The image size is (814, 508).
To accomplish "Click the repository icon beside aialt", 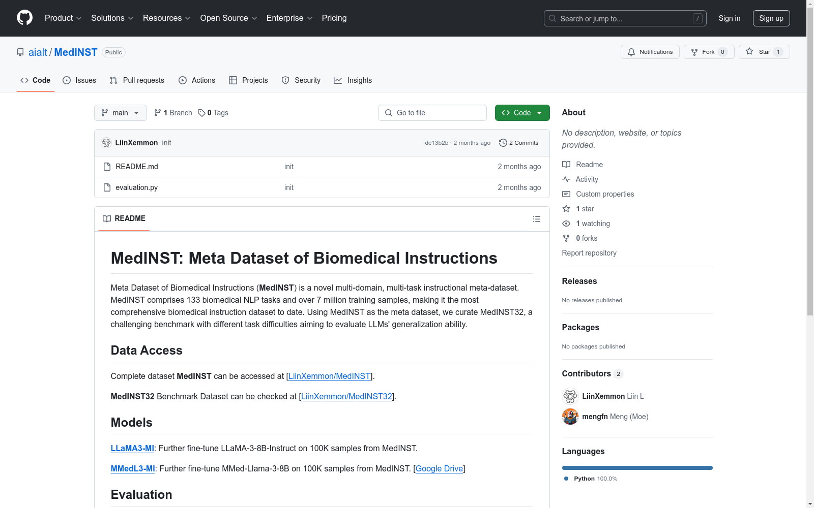I will [20, 52].
